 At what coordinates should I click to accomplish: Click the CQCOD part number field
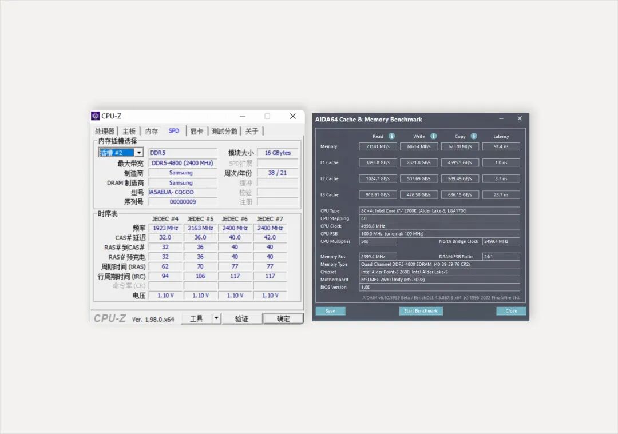tap(183, 192)
